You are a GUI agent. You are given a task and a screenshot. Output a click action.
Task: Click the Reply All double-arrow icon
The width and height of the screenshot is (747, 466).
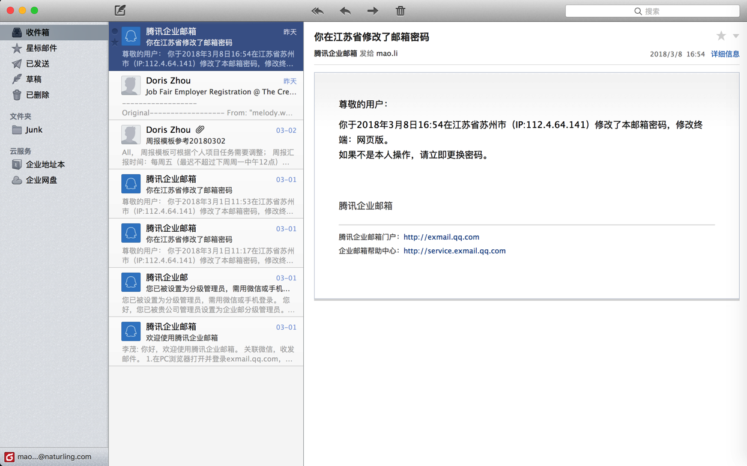(318, 11)
